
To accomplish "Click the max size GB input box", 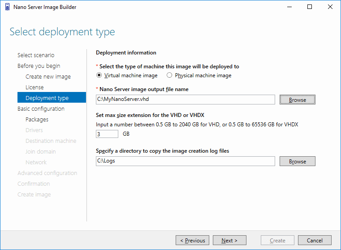I will 107,134.
